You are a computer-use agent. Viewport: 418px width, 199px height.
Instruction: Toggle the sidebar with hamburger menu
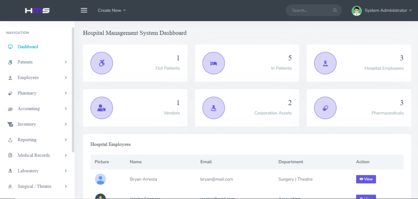click(x=84, y=10)
